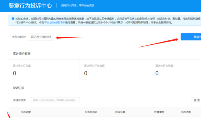This screenshot has width=201, height=118.
Task: Click the 恶意行为投诉中心 page title
Action: pyautogui.click(x=30, y=5)
